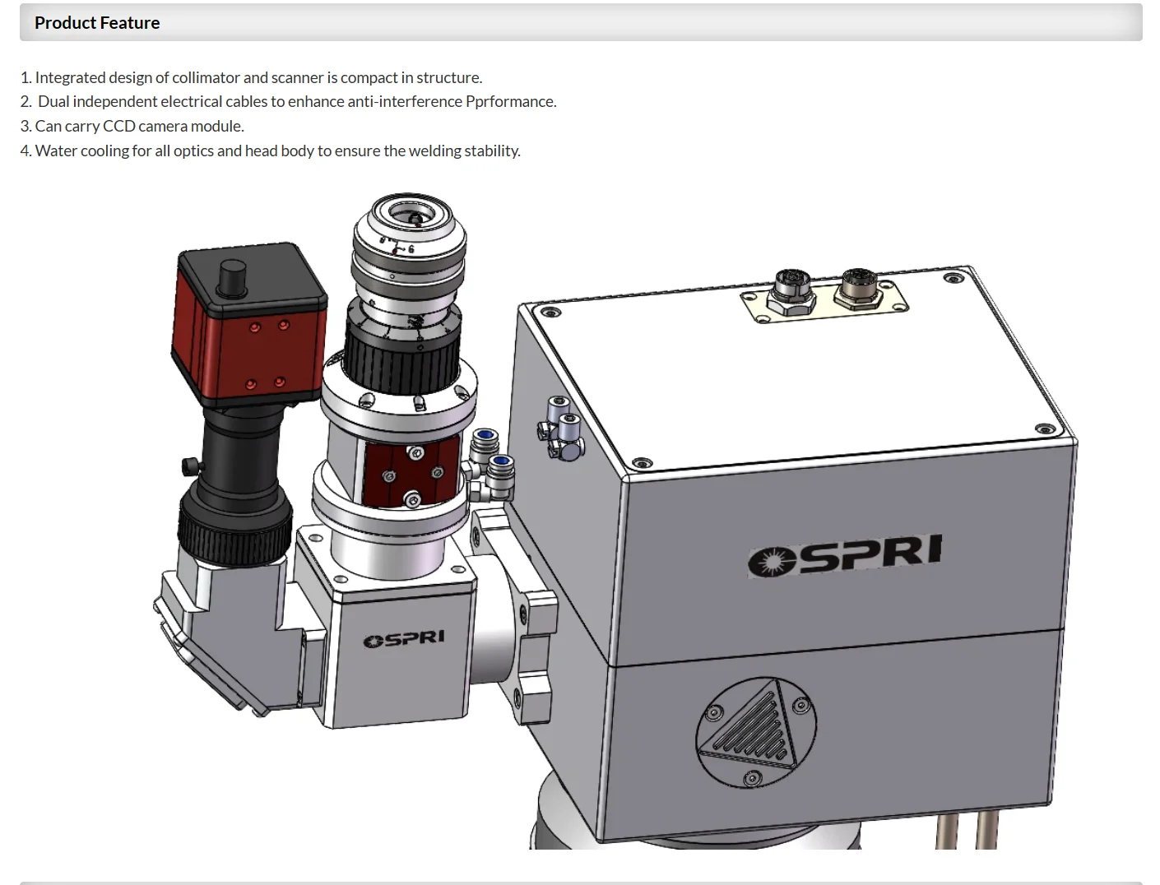This screenshot has width=1160, height=885.
Task: Click feature text about integrated collimator design
Action: (x=251, y=77)
